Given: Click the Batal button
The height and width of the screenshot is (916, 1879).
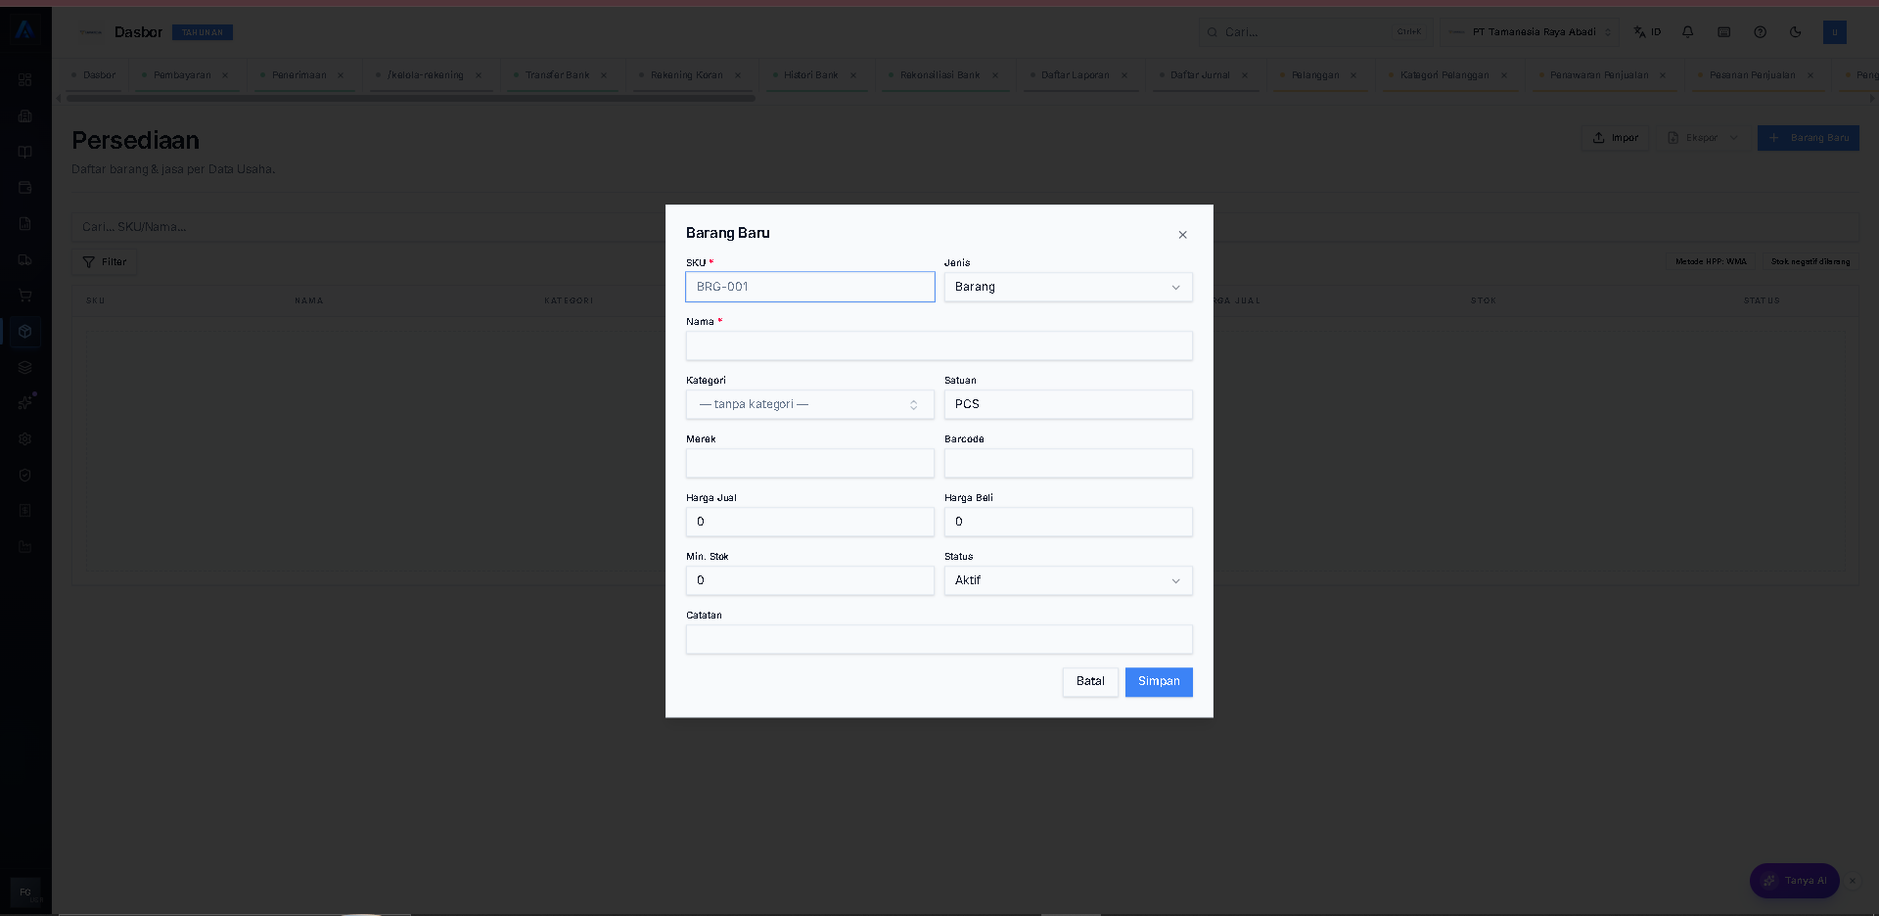Looking at the screenshot, I should pyautogui.click(x=1090, y=682).
